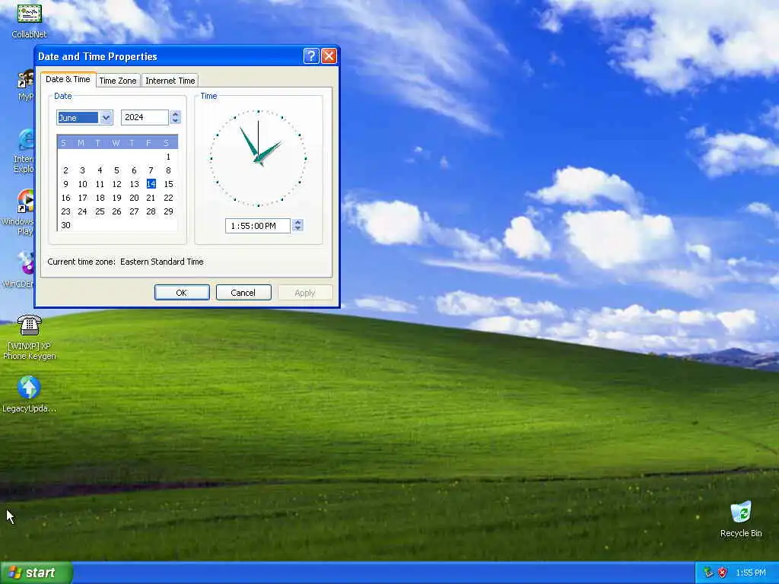Select the XP Phone Keygen desktop icon

coord(30,337)
